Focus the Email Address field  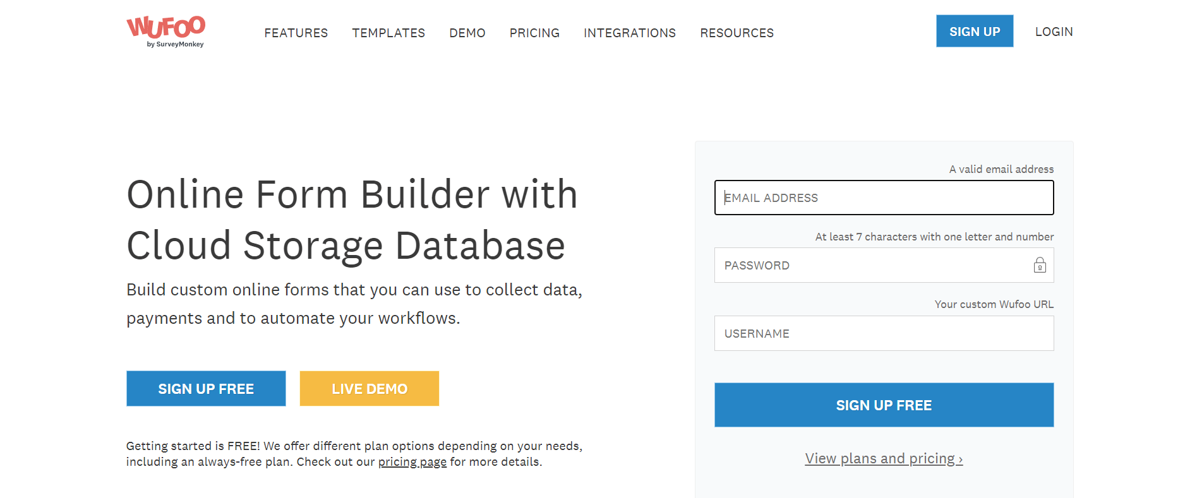[884, 198]
